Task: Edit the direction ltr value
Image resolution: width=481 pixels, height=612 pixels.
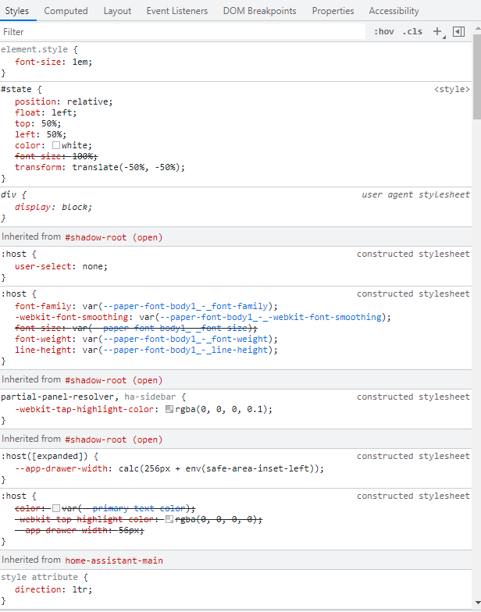Action: (80, 589)
